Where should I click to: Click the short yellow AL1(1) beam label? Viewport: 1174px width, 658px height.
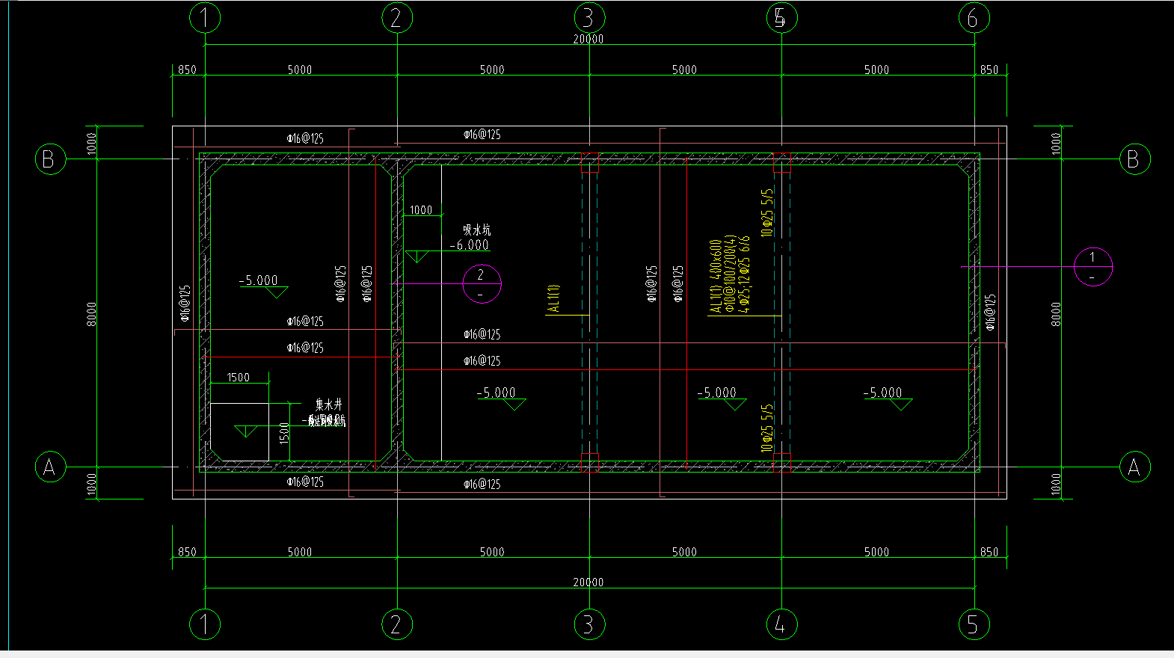point(553,298)
